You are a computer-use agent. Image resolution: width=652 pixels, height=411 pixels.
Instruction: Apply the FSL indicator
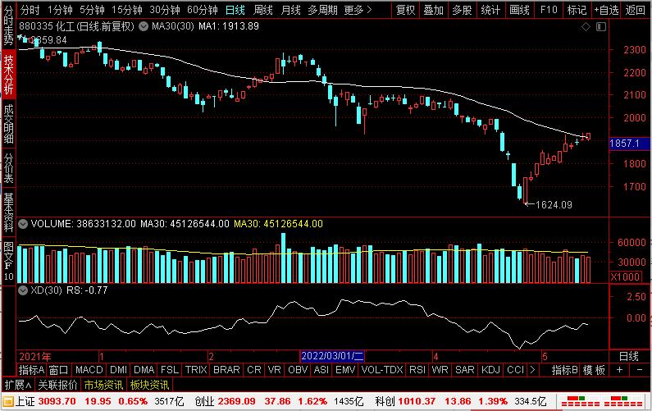pos(170,369)
